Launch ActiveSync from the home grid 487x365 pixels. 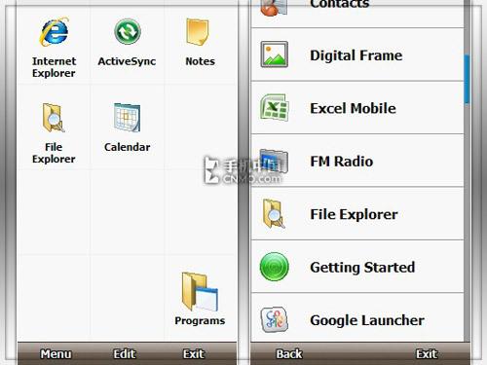(128, 32)
